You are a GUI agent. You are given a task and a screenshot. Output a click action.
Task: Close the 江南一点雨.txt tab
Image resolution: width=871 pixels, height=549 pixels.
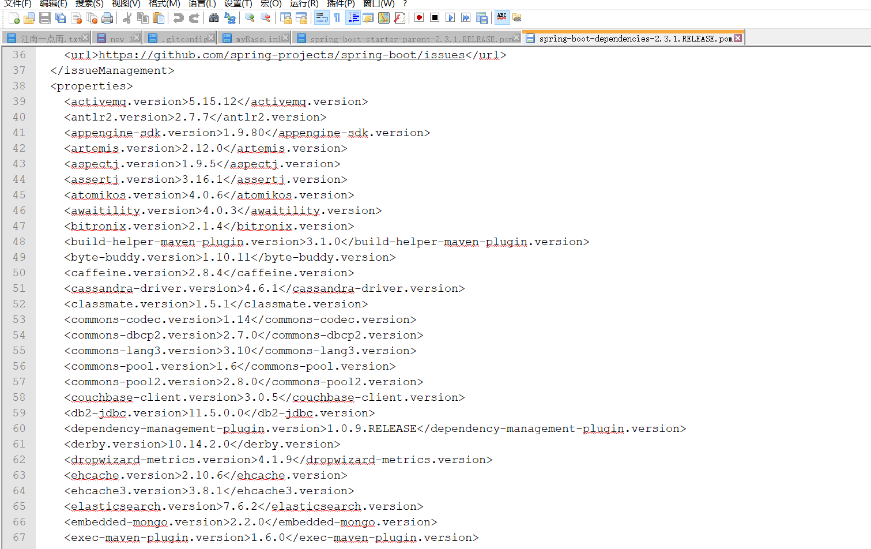pyautogui.click(x=85, y=37)
